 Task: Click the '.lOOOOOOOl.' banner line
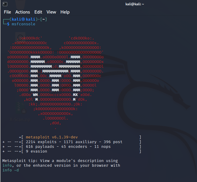pos(55,118)
